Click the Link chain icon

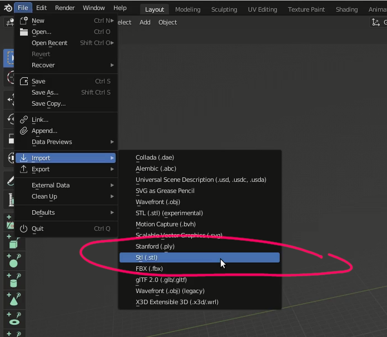[24, 120]
